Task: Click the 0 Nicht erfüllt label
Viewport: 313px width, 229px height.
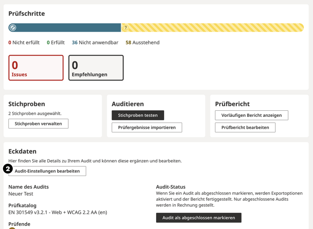Action: click(x=24, y=42)
